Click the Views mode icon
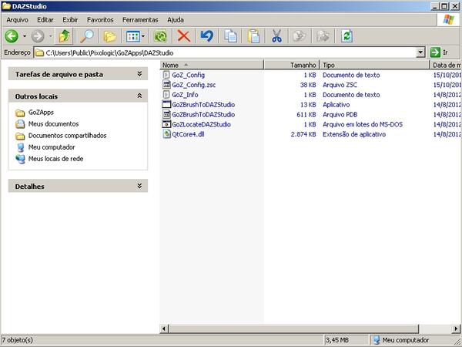This screenshot has height=347, width=462. coord(133,36)
